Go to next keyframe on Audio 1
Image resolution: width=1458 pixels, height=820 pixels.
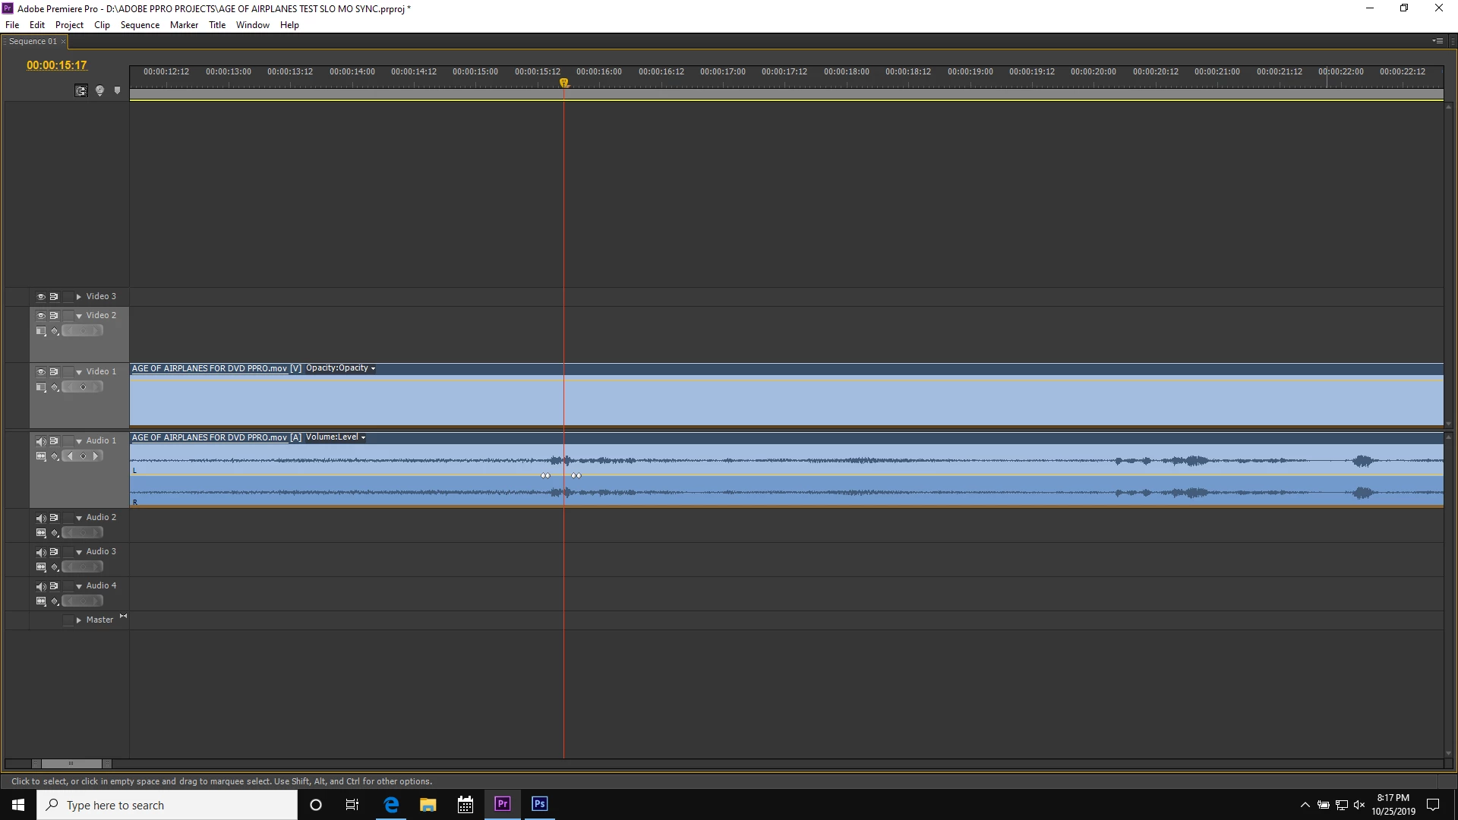coord(96,456)
